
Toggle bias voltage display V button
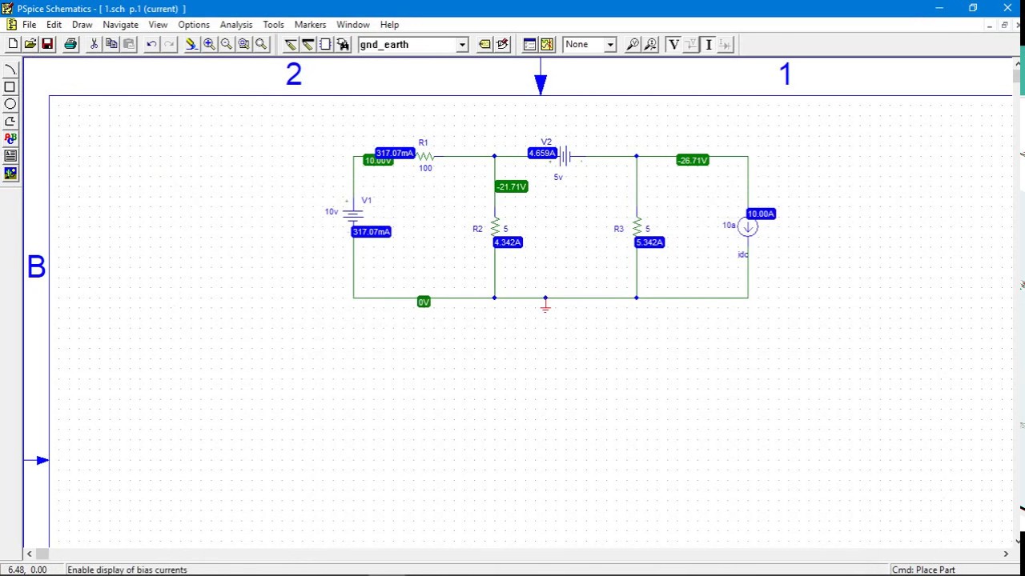tap(673, 45)
